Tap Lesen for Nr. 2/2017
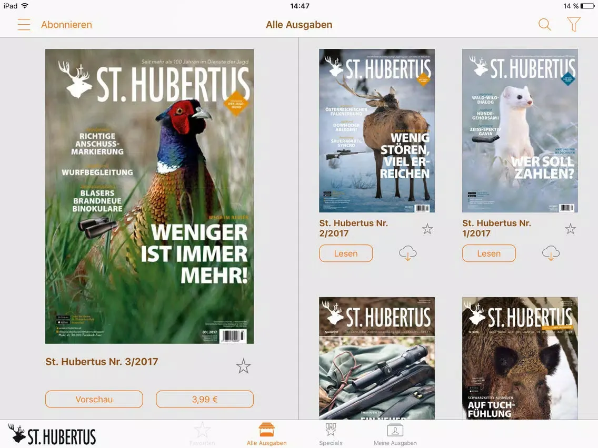Screen dimensions: 598x448 click(x=346, y=253)
